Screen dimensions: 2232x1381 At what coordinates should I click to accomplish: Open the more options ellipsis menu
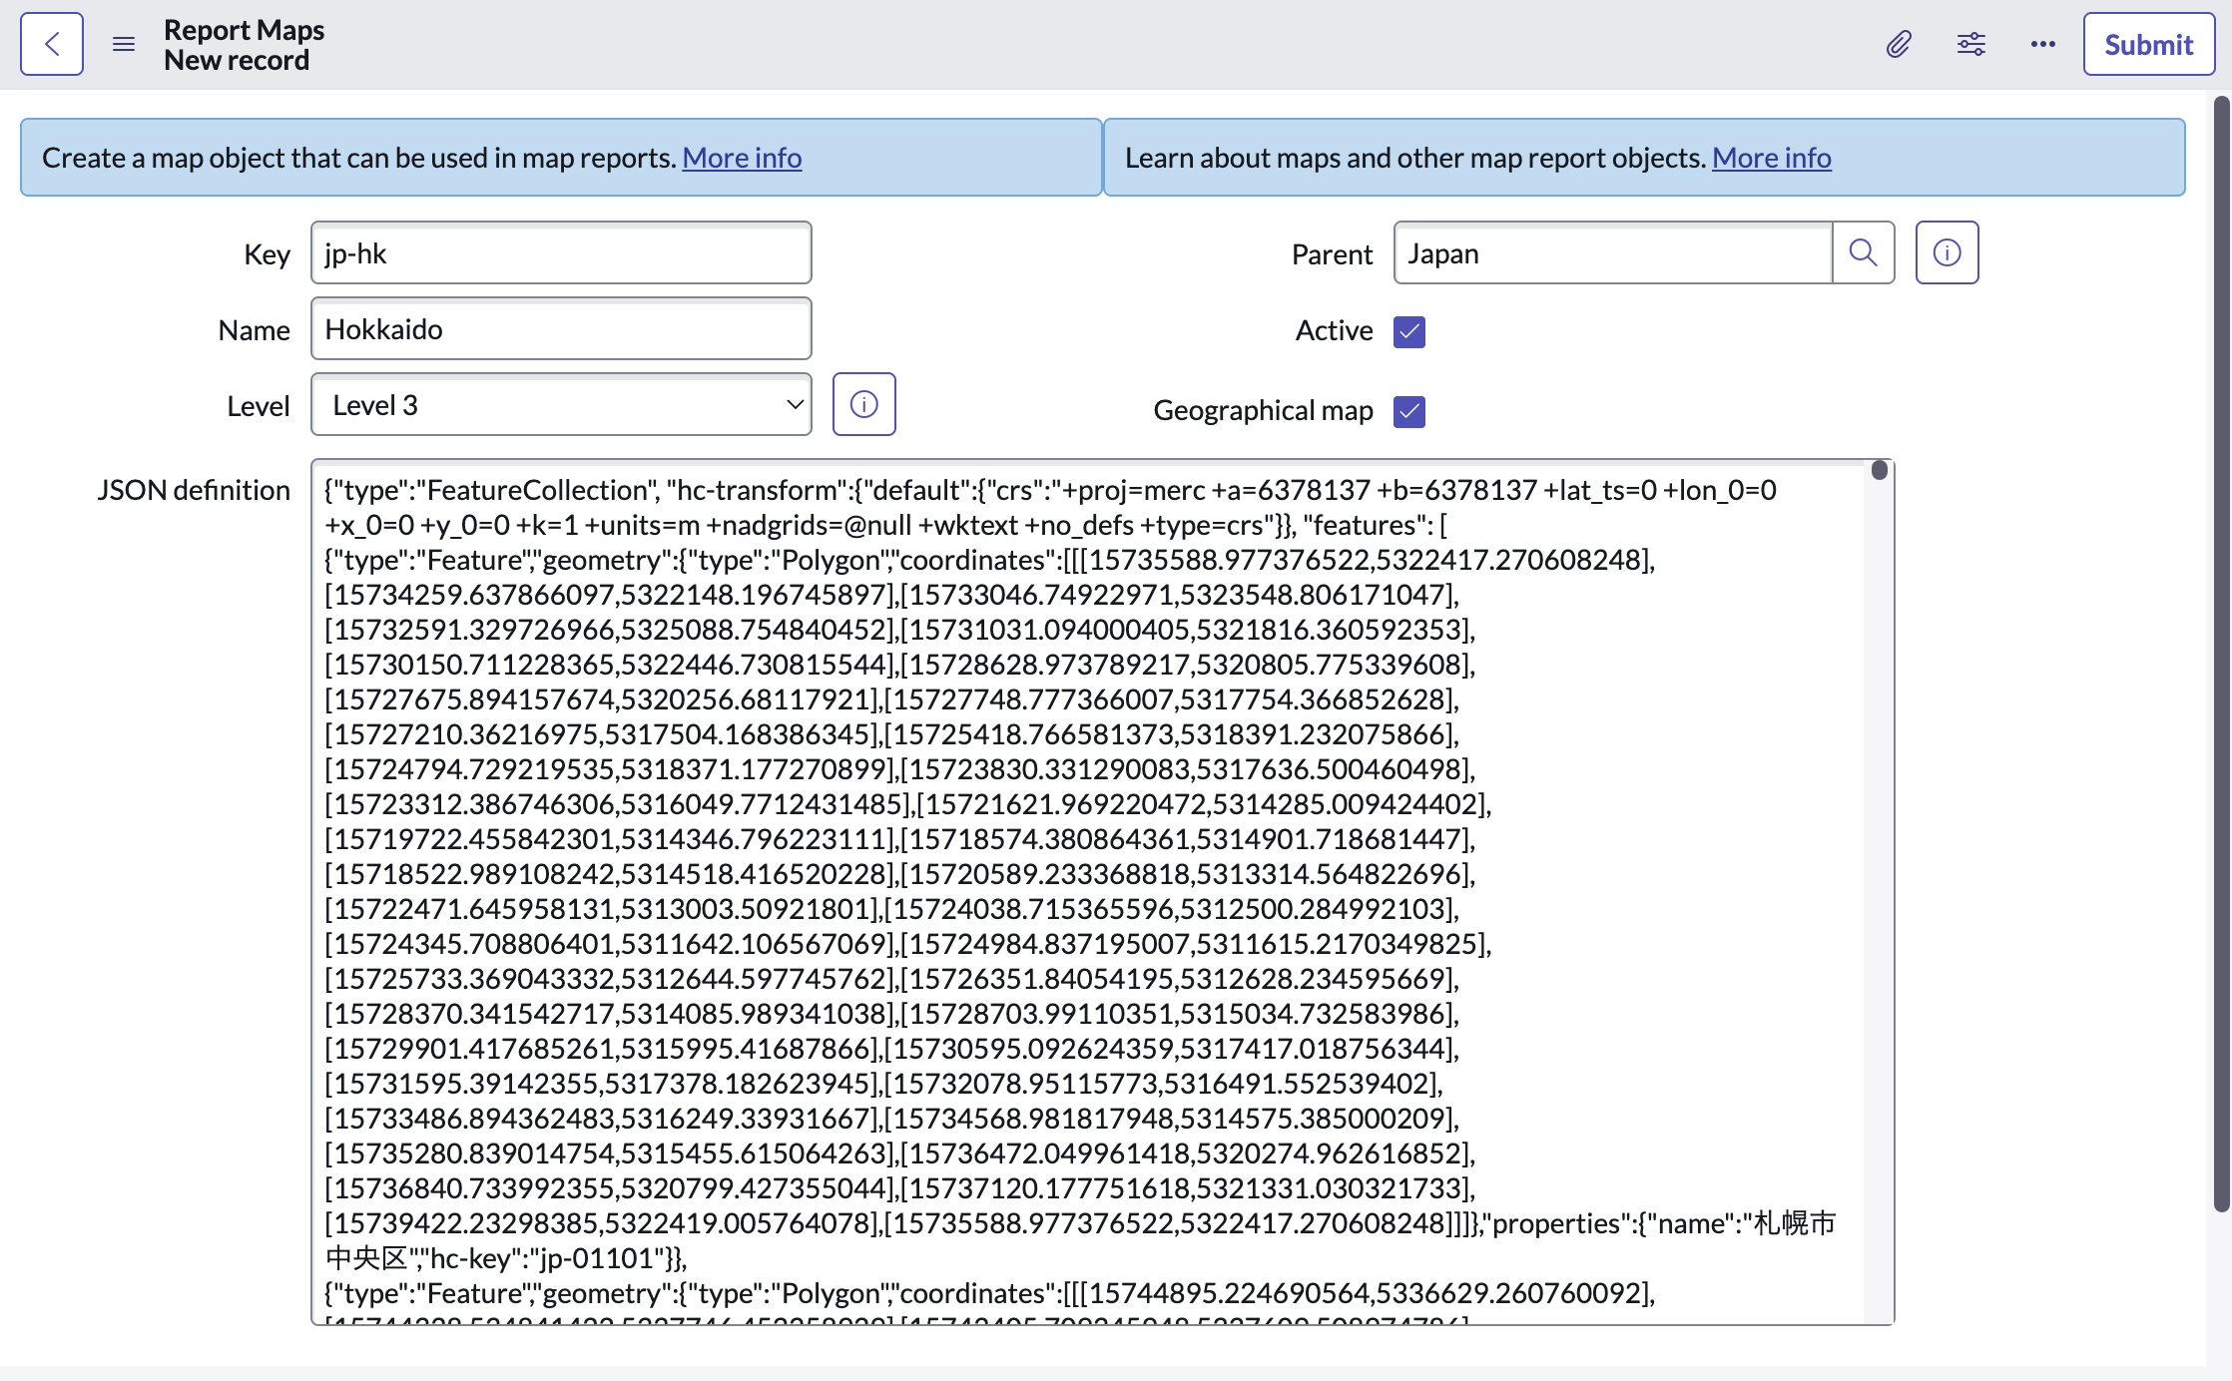2042,44
